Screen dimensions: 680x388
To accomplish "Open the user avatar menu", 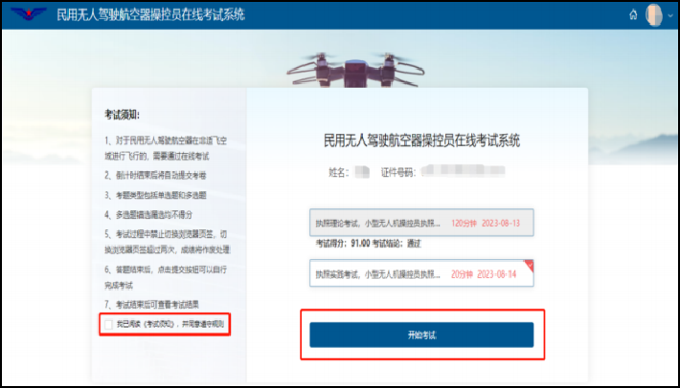I will point(654,15).
